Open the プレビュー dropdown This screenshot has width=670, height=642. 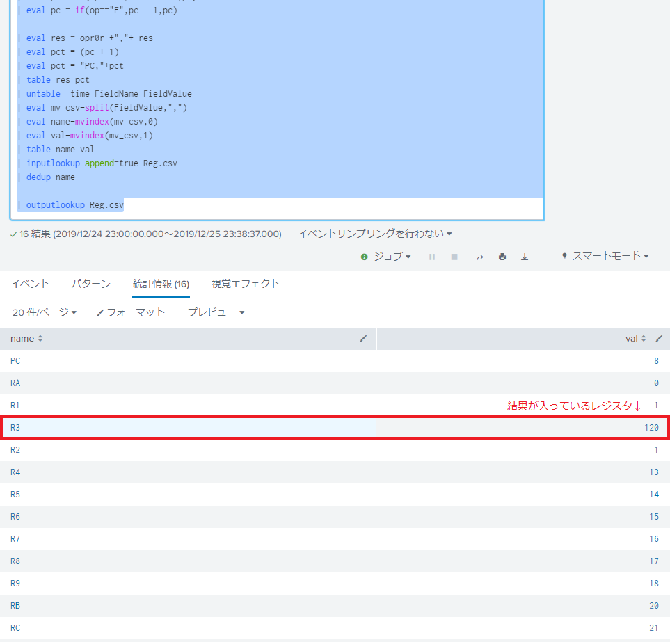216,312
